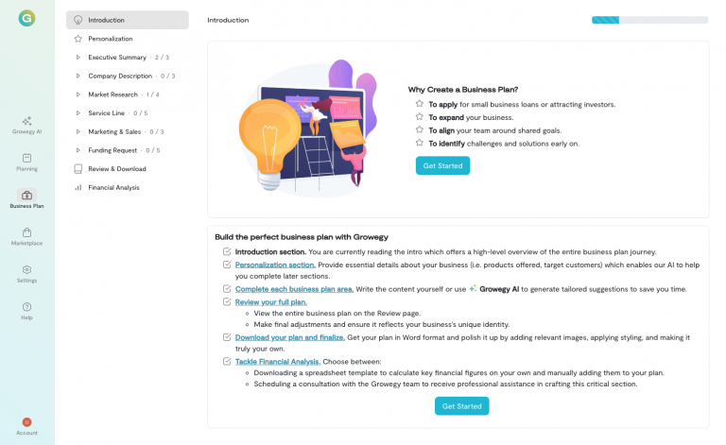726x445 pixels.
Task: Click the Account avatar icon
Action: click(x=26, y=422)
